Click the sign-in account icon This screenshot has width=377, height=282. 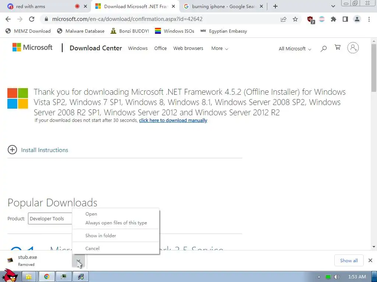pyautogui.click(x=353, y=48)
